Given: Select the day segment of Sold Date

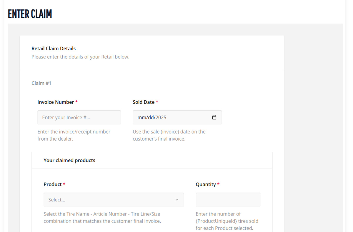Looking at the screenshot, I should (x=151, y=117).
